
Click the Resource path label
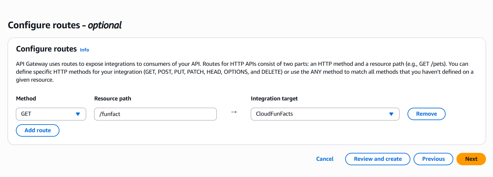point(113,99)
